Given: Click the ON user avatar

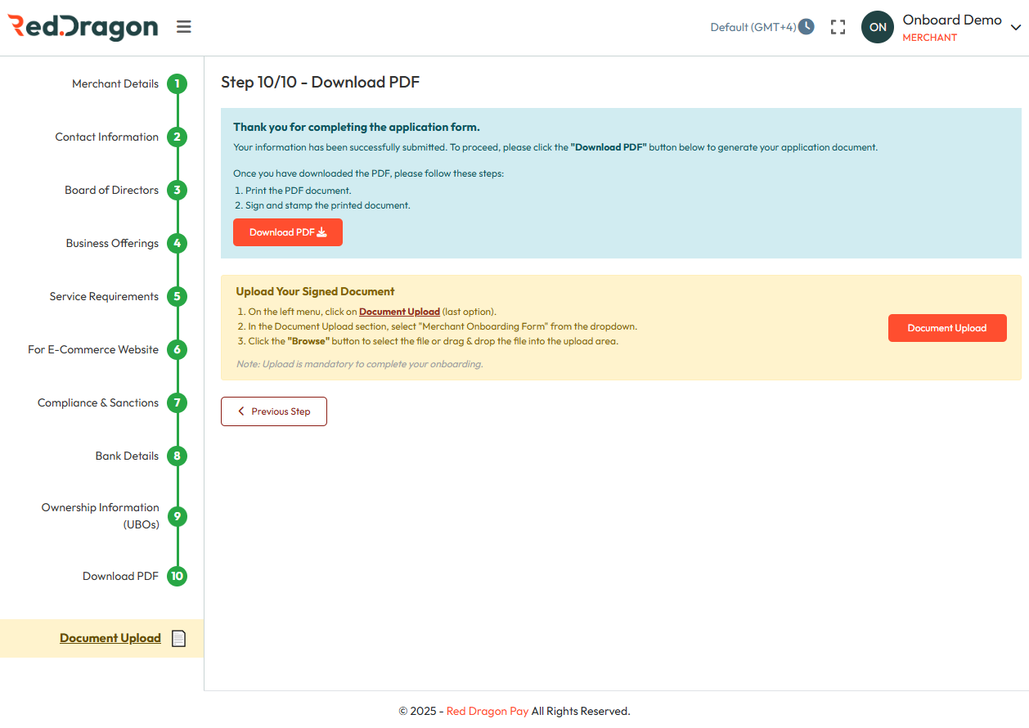Looking at the screenshot, I should (877, 27).
